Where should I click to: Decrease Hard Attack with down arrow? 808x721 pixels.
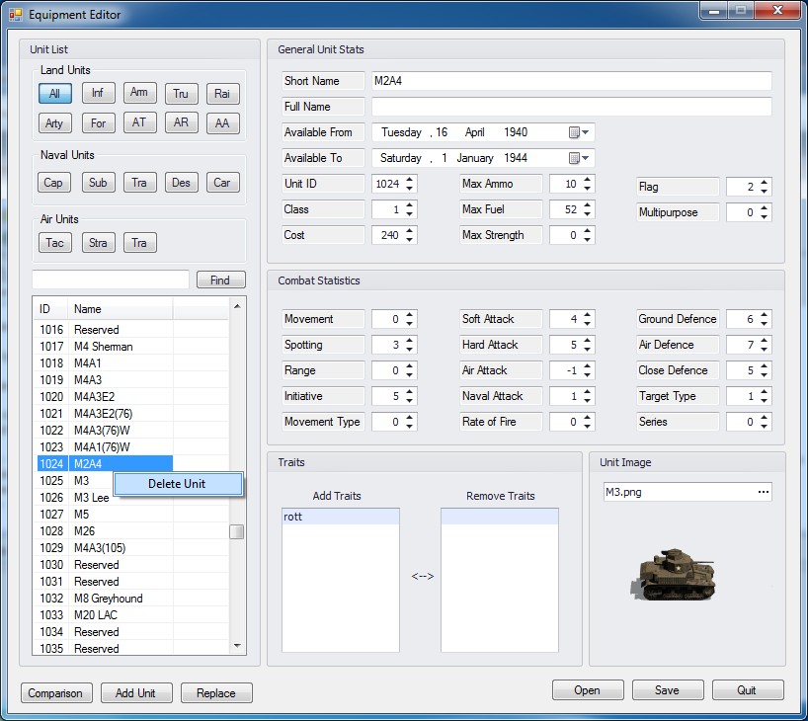(588, 350)
